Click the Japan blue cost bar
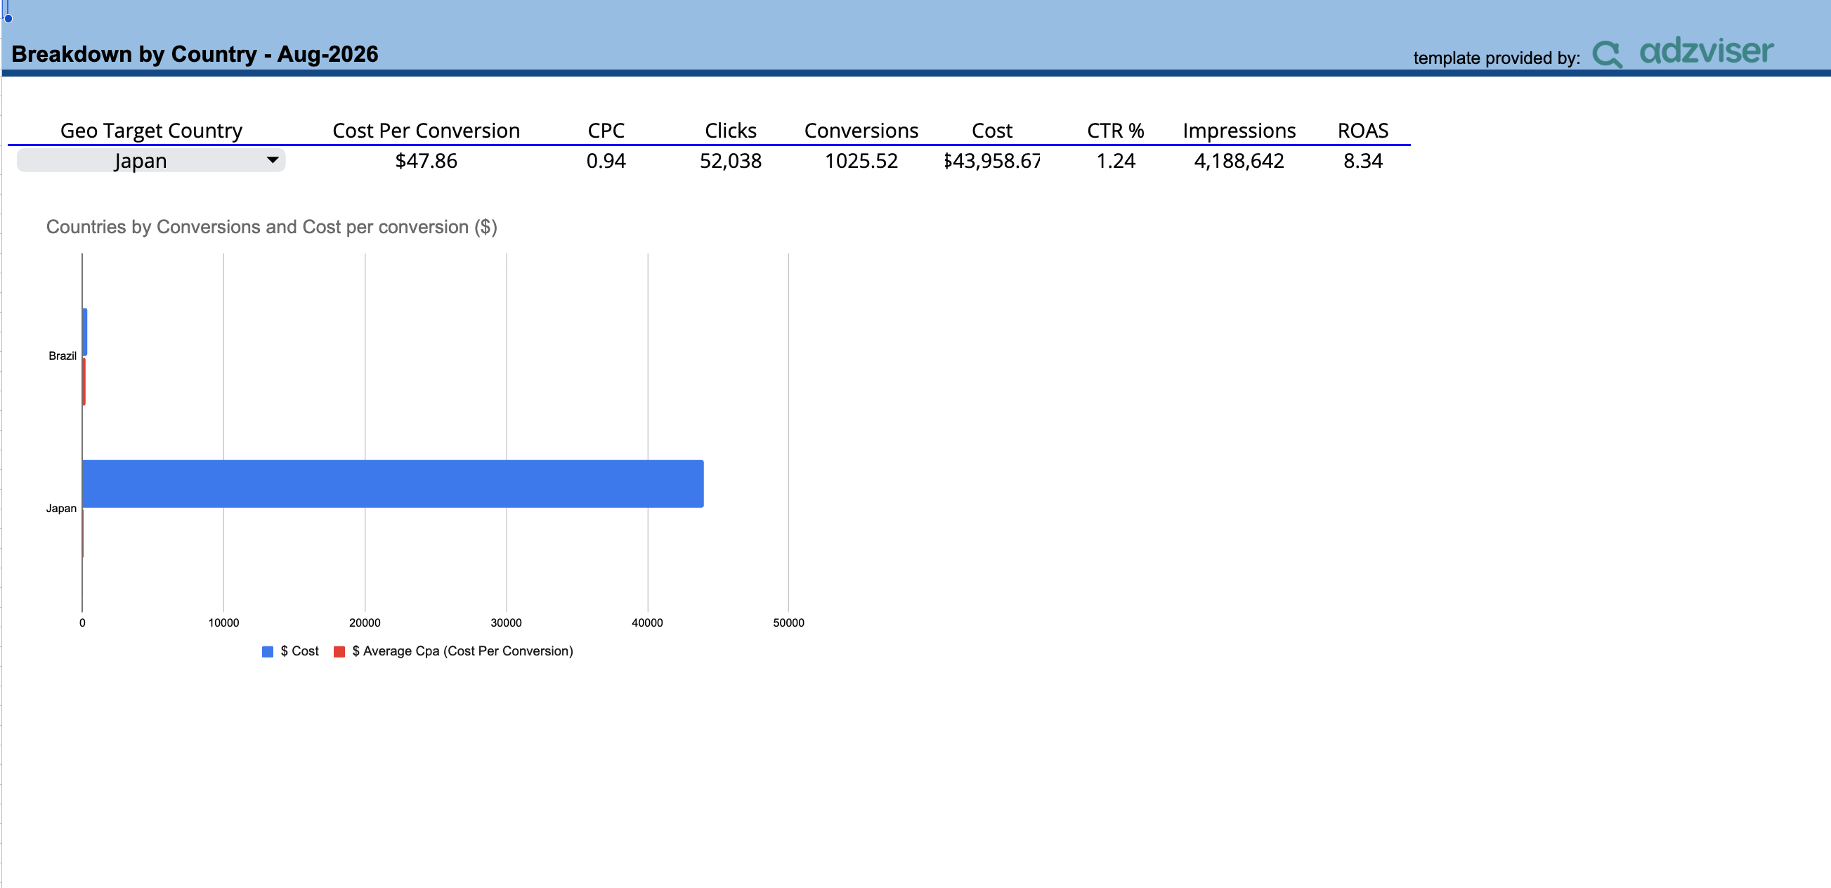This screenshot has width=1831, height=888. (x=393, y=483)
